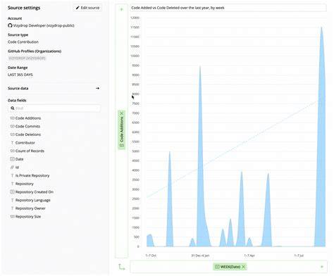The height and width of the screenshot is (276, 334).
Task: Select the Code Additions numeric field icon
Action: [x=12, y=118]
